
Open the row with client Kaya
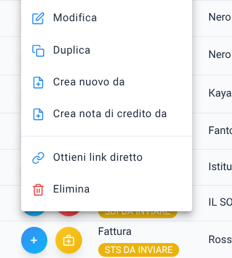(x=220, y=93)
